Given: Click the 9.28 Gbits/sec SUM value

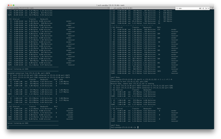Looking at the screenshot, I should [x=46, y=86].
